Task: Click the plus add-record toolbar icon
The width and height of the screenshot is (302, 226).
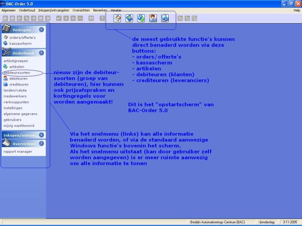Action: coord(66,18)
